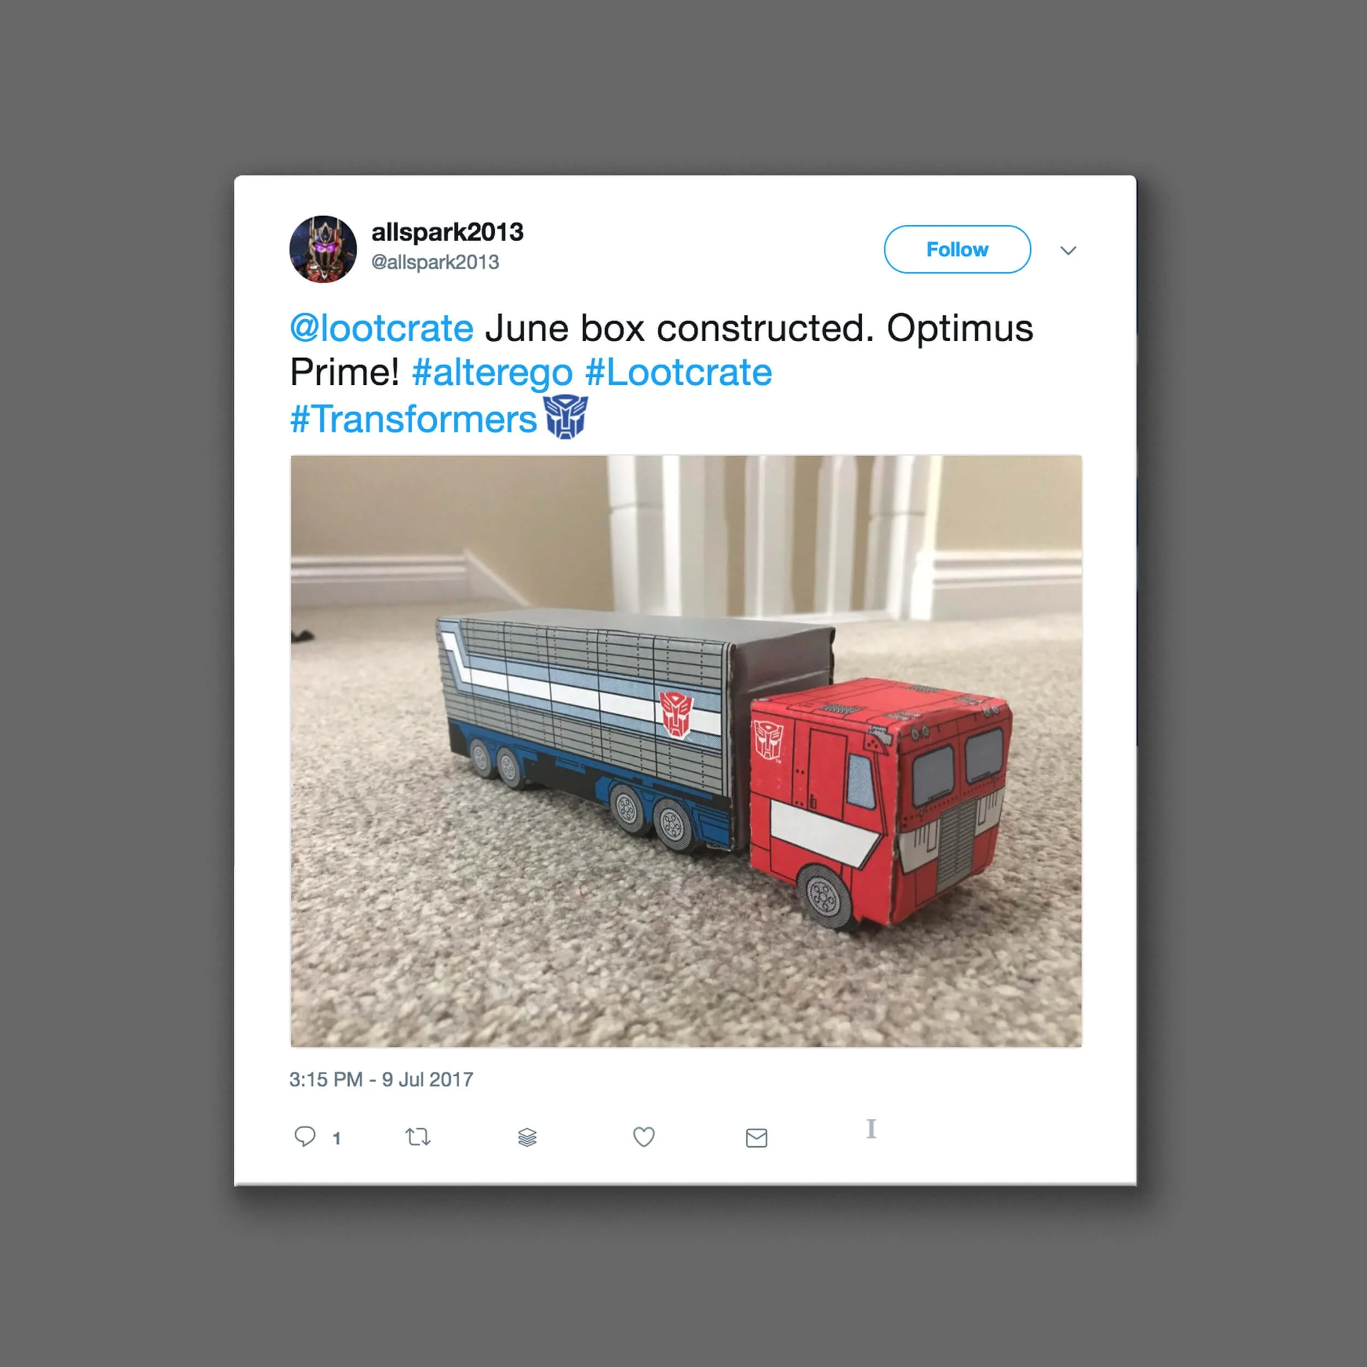This screenshot has height=1367, width=1367.
Task: Expand tweet options chevron menu
Action: point(1068,250)
